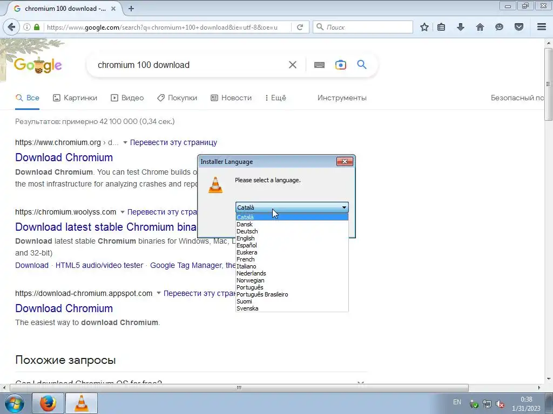
Task: Go to Firefox home page icon
Action: (480, 27)
